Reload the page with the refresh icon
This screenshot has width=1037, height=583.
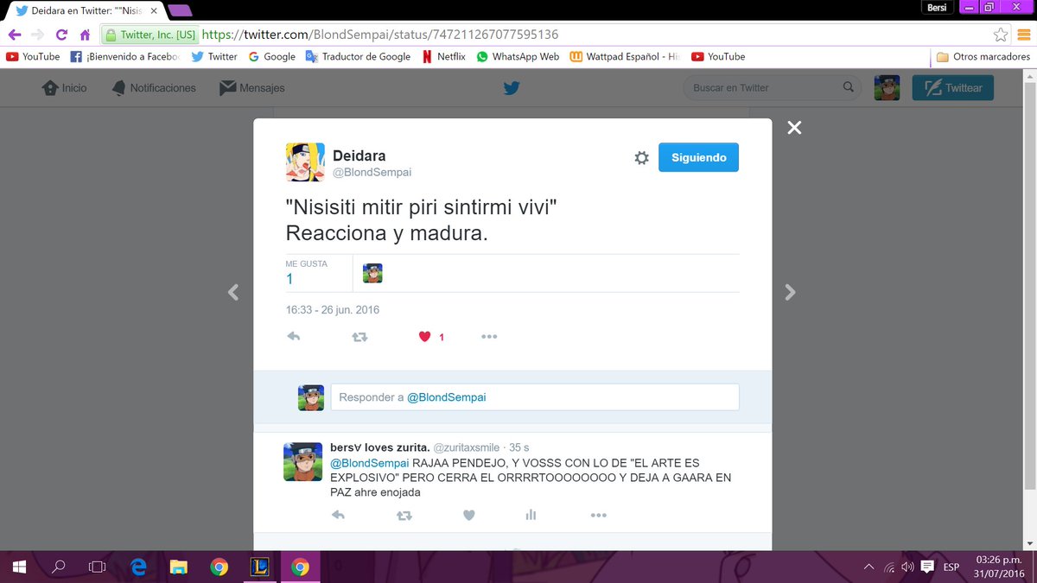point(61,35)
